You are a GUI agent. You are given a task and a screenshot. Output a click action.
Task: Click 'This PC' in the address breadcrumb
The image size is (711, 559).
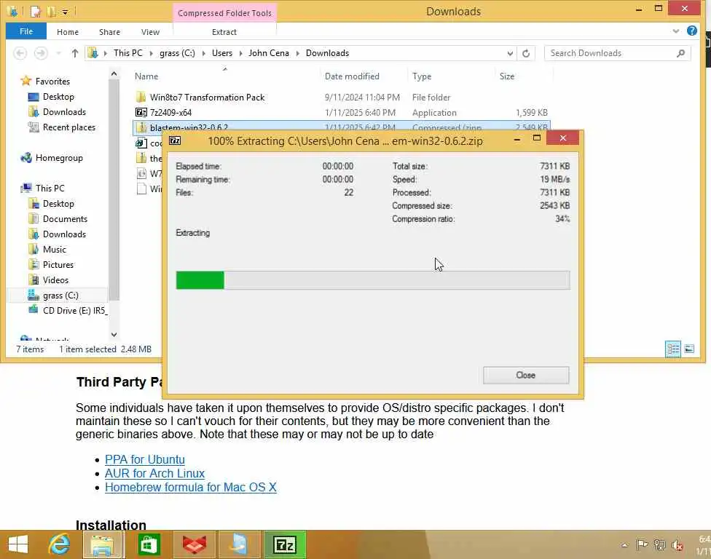128,53
